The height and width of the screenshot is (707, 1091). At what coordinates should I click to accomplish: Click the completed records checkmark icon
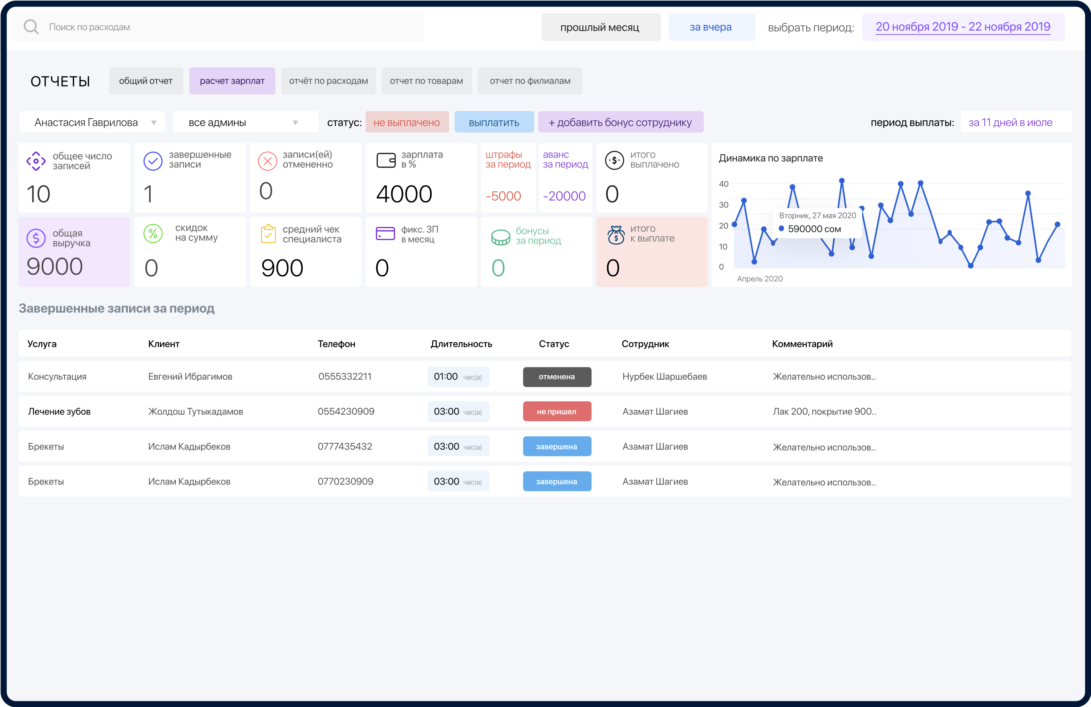[x=153, y=161]
